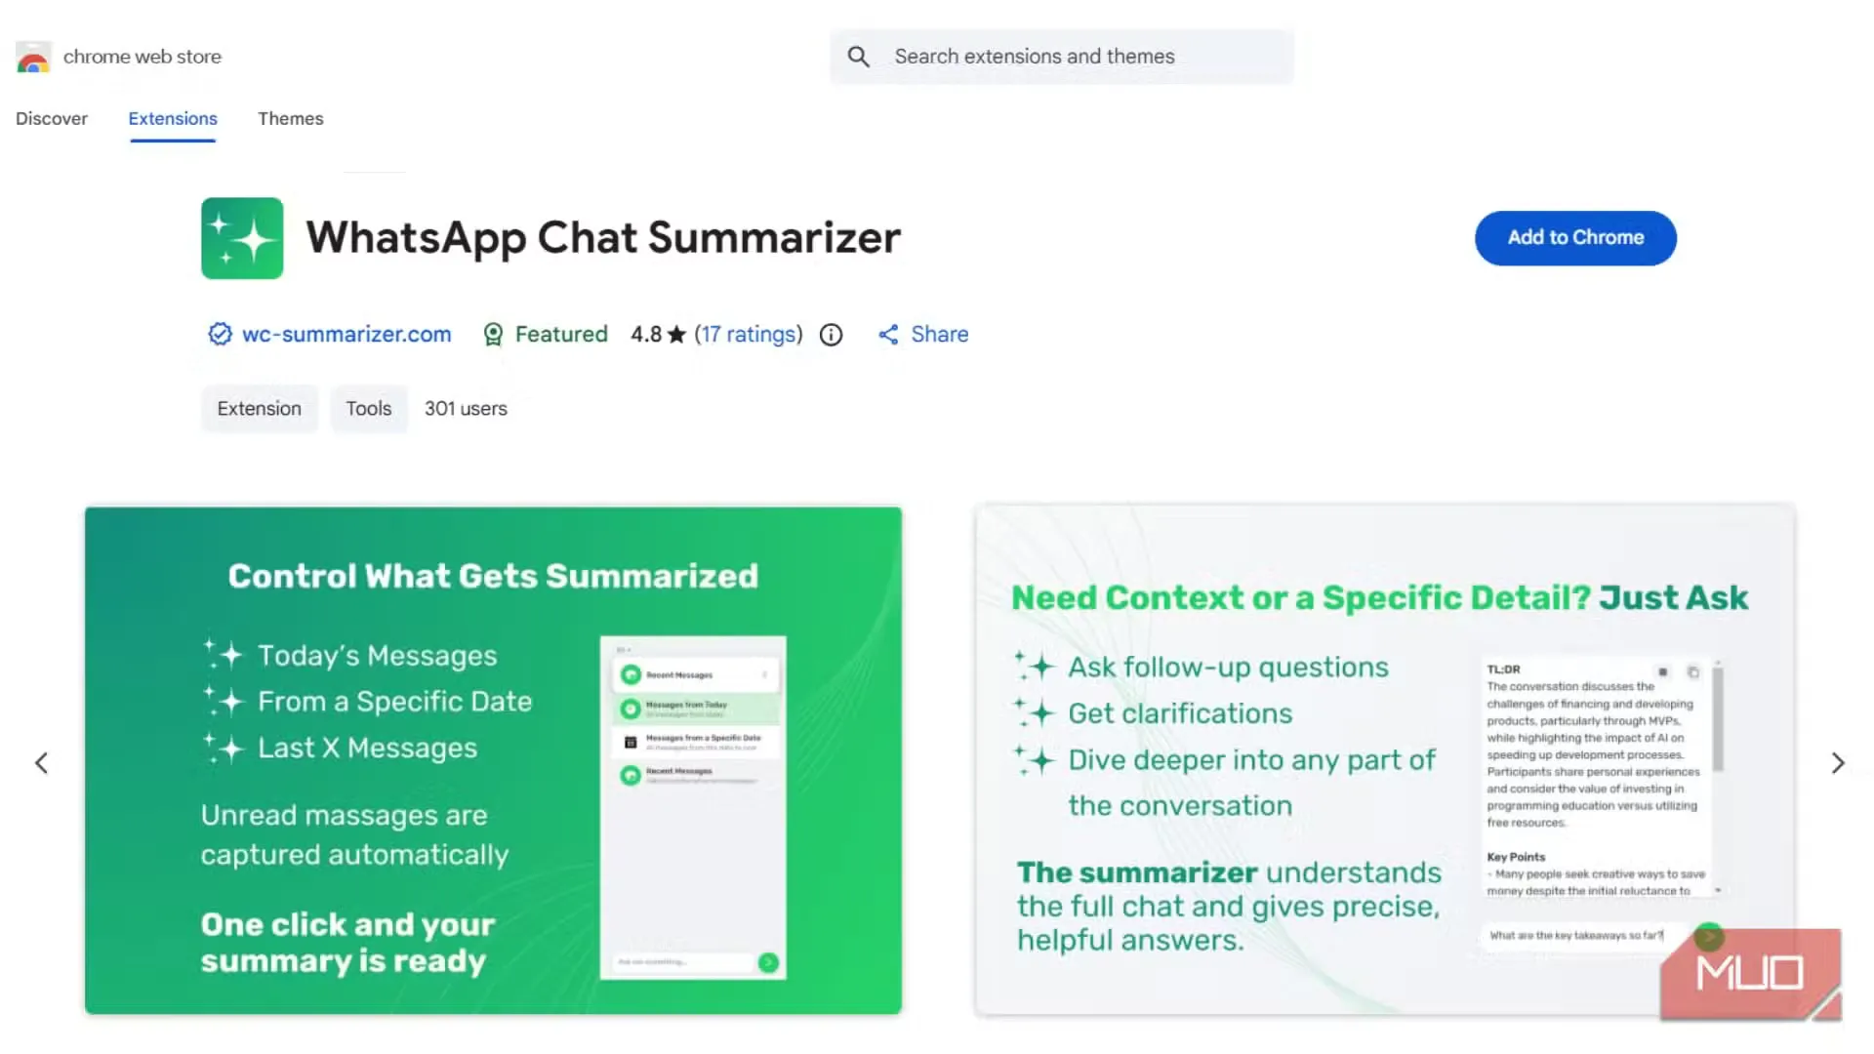Open the Themes tab

click(290, 118)
